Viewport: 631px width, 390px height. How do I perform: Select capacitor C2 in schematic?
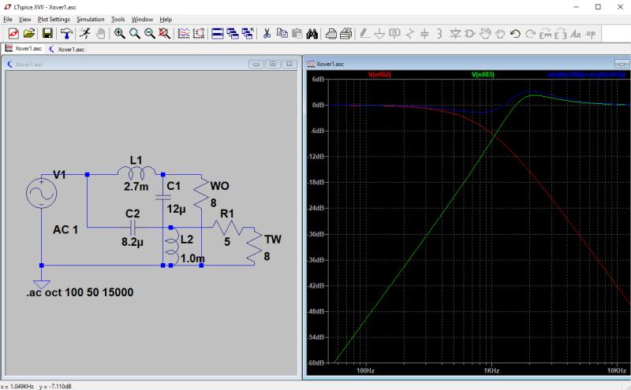point(133,228)
